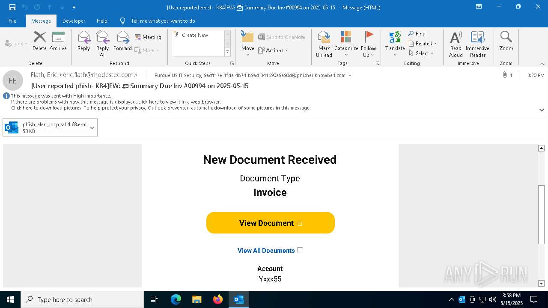Expand the attachment options arrow
The width and height of the screenshot is (548, 308).
coord(92,127)
